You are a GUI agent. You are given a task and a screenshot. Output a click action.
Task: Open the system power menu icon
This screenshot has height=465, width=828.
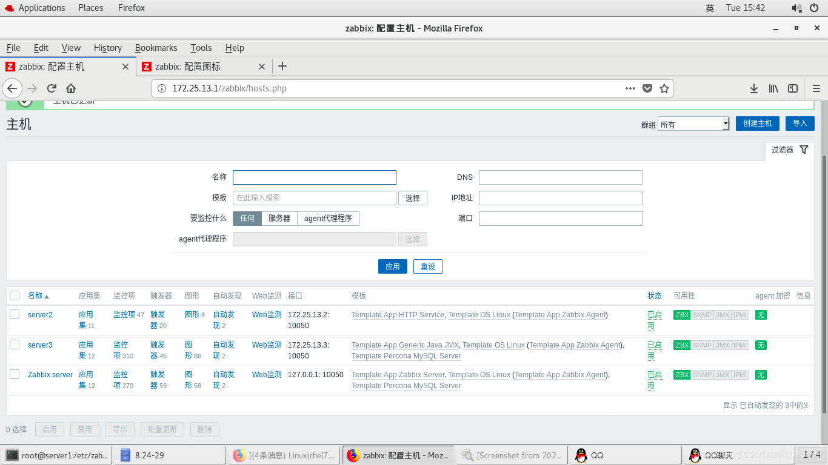coord(814,8)
